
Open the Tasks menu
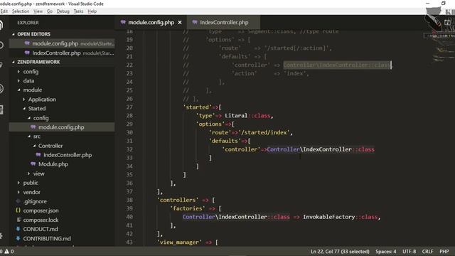pyautogui.click(x=78, y=11)
